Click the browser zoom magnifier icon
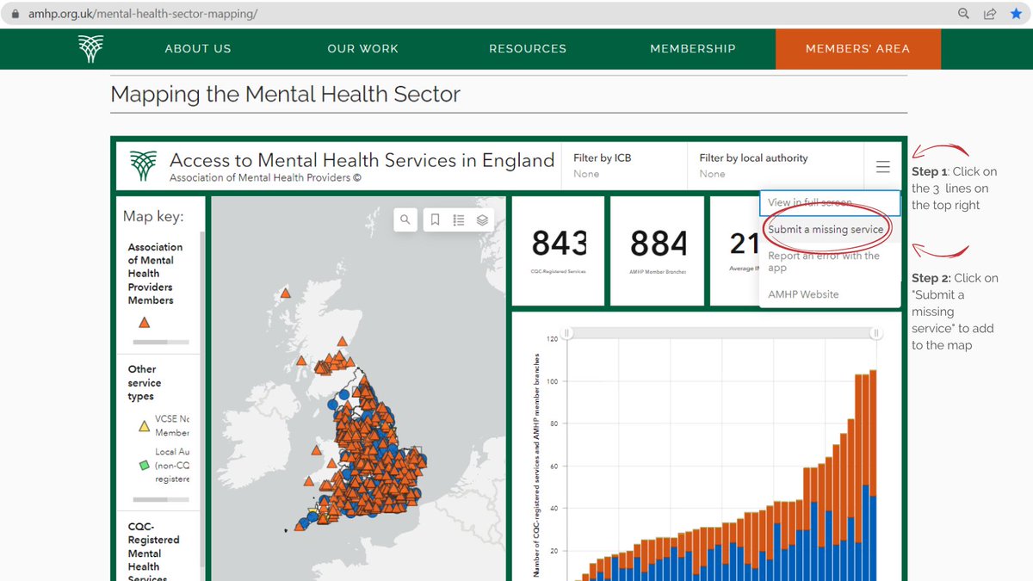 [964, 14]
